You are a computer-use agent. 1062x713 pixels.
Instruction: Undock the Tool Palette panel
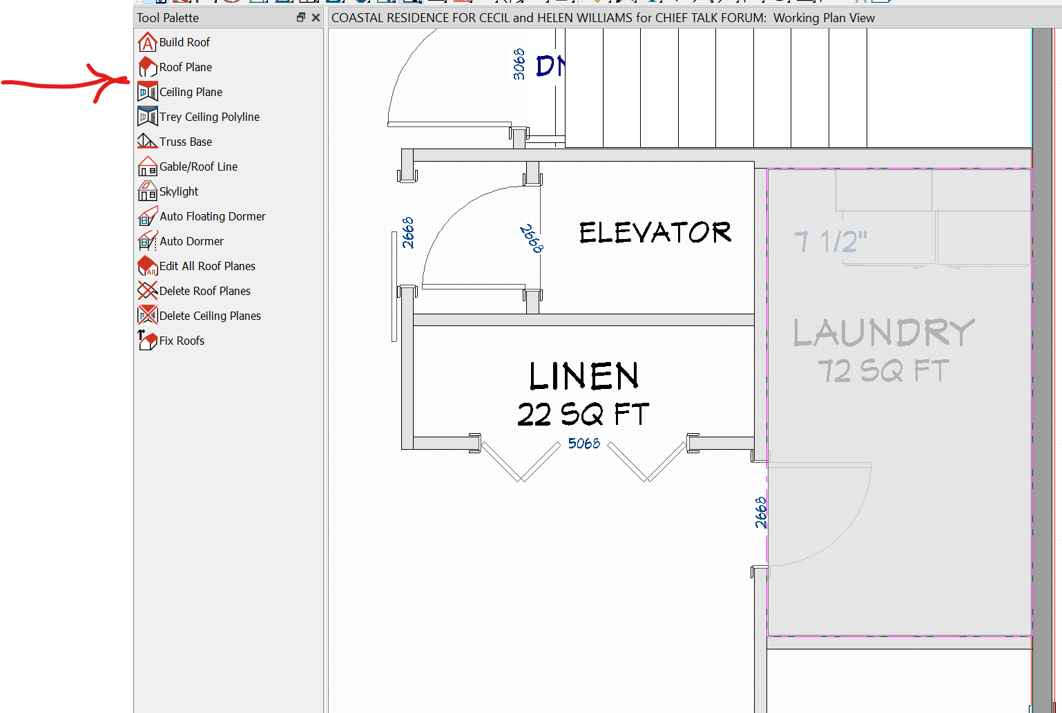coord(300,17)
